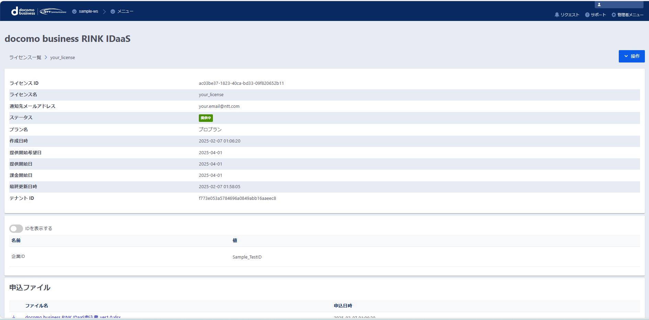Viewport: 649px width, 320px height.
Task: Open the 操作 dropdown button
Action: point(631,56)
